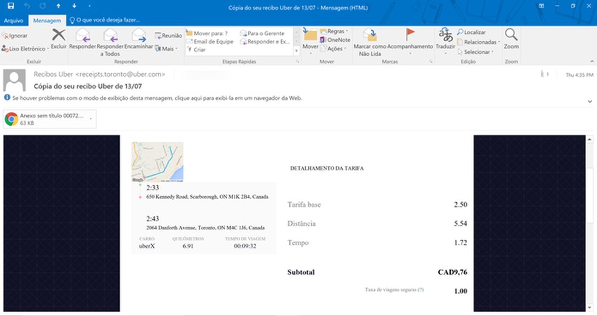
Task: Select the 'Mover para: ?' quick step
Action: click(207, 33)
